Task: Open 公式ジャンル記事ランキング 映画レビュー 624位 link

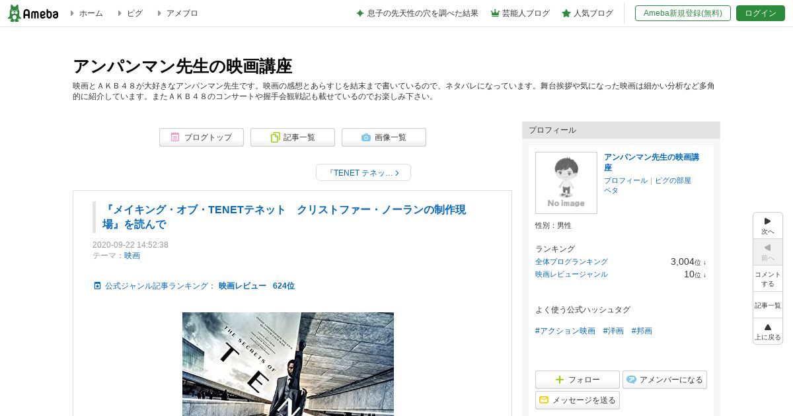Action: (194, 286)
